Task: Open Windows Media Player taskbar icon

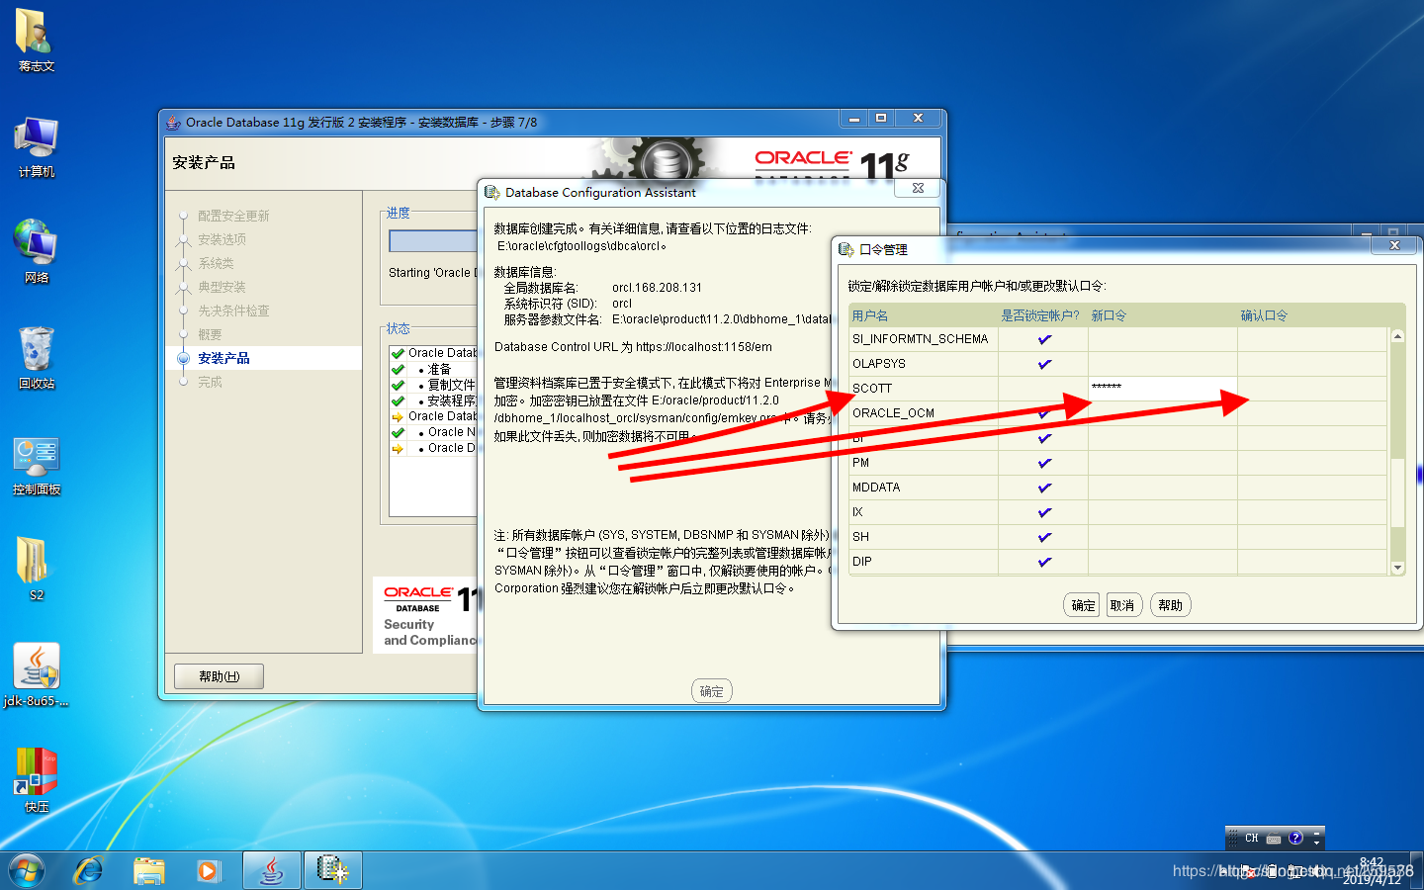Action: tap(208, 870)
